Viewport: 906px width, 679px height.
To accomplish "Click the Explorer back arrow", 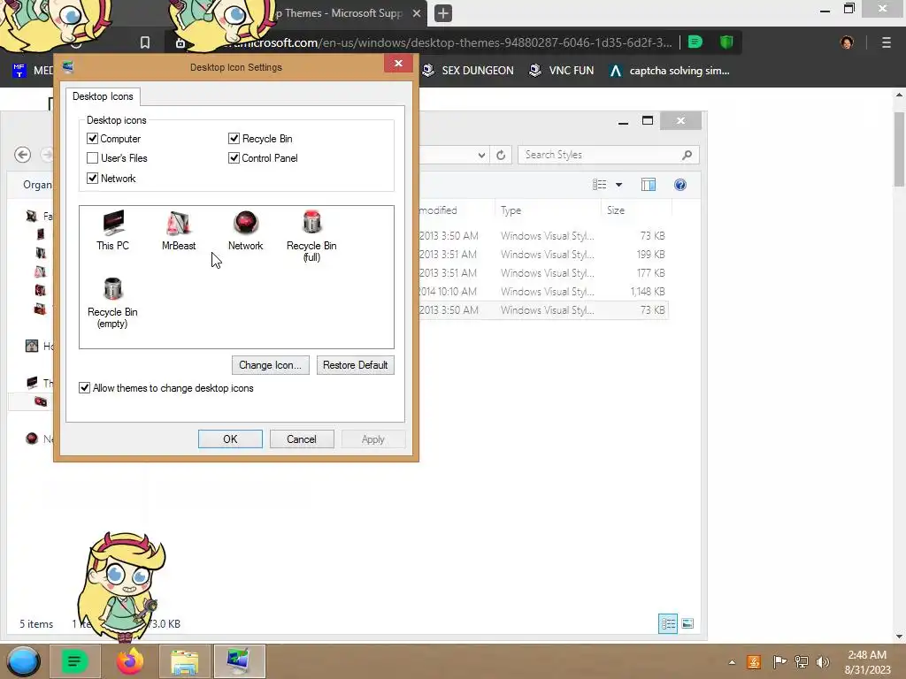I will (x=22, y=155).
